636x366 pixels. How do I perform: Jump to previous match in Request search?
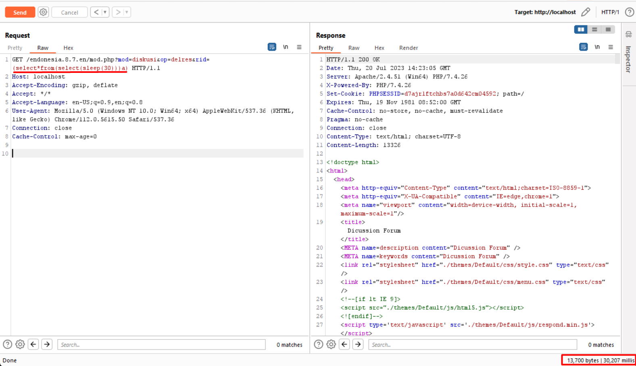[33, 344]
